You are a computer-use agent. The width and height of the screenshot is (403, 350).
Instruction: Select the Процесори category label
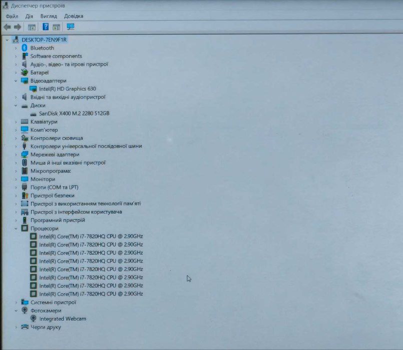pos(44,228)
